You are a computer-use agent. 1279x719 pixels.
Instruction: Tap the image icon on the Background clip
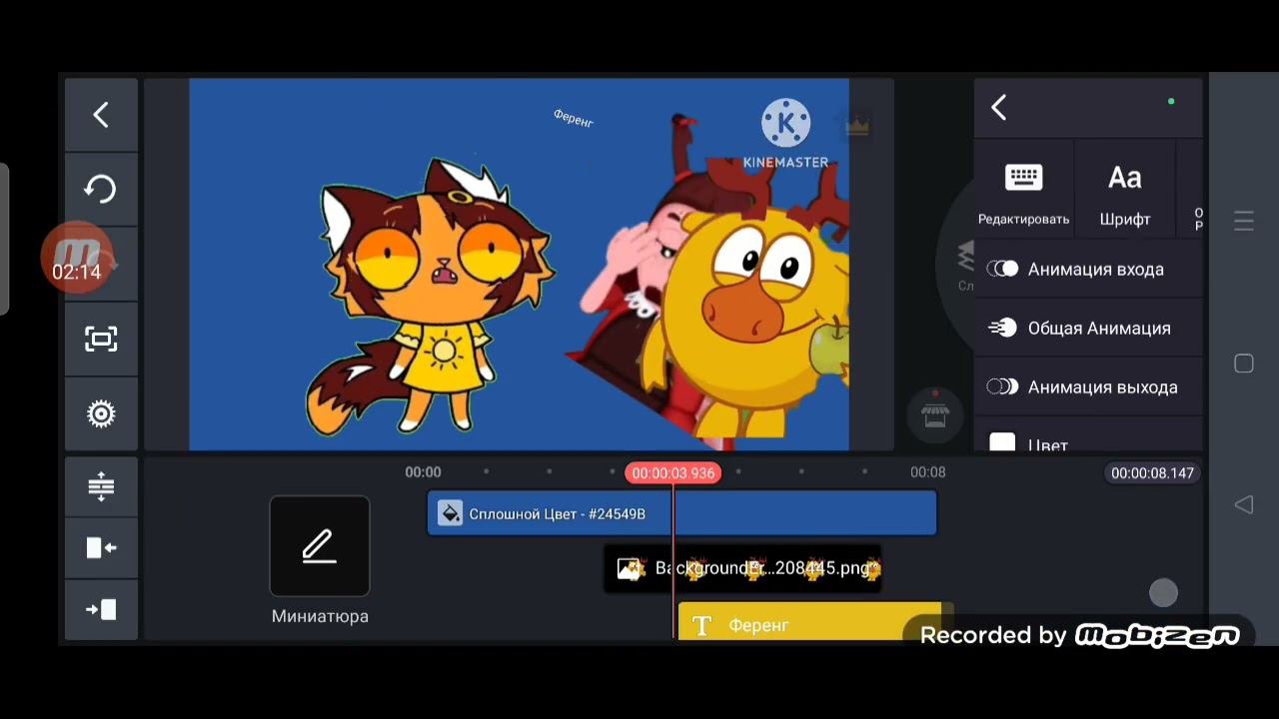631,568
